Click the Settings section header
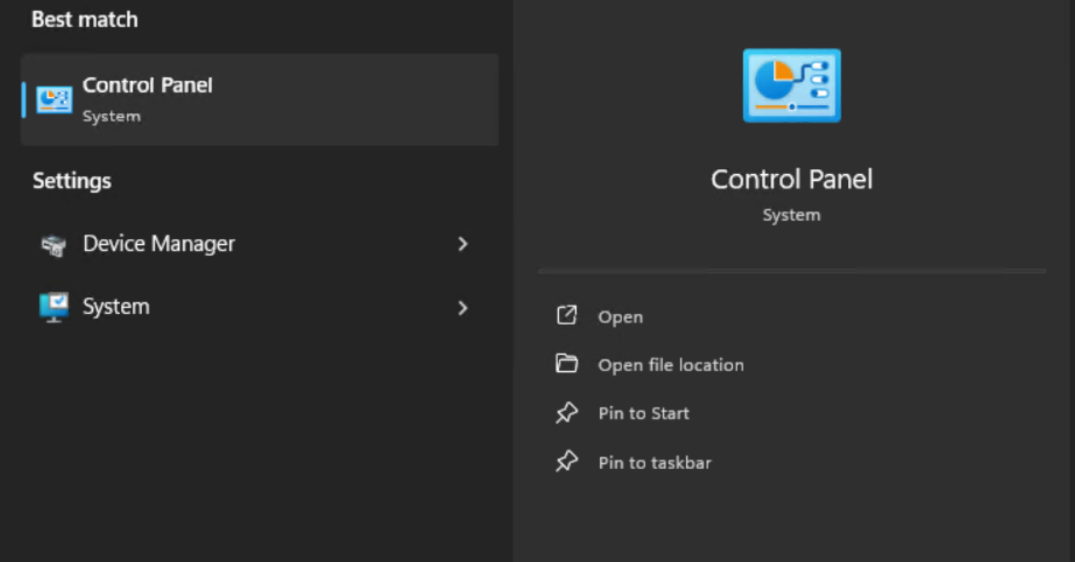1075x562 pixels. tap(72, 181)
